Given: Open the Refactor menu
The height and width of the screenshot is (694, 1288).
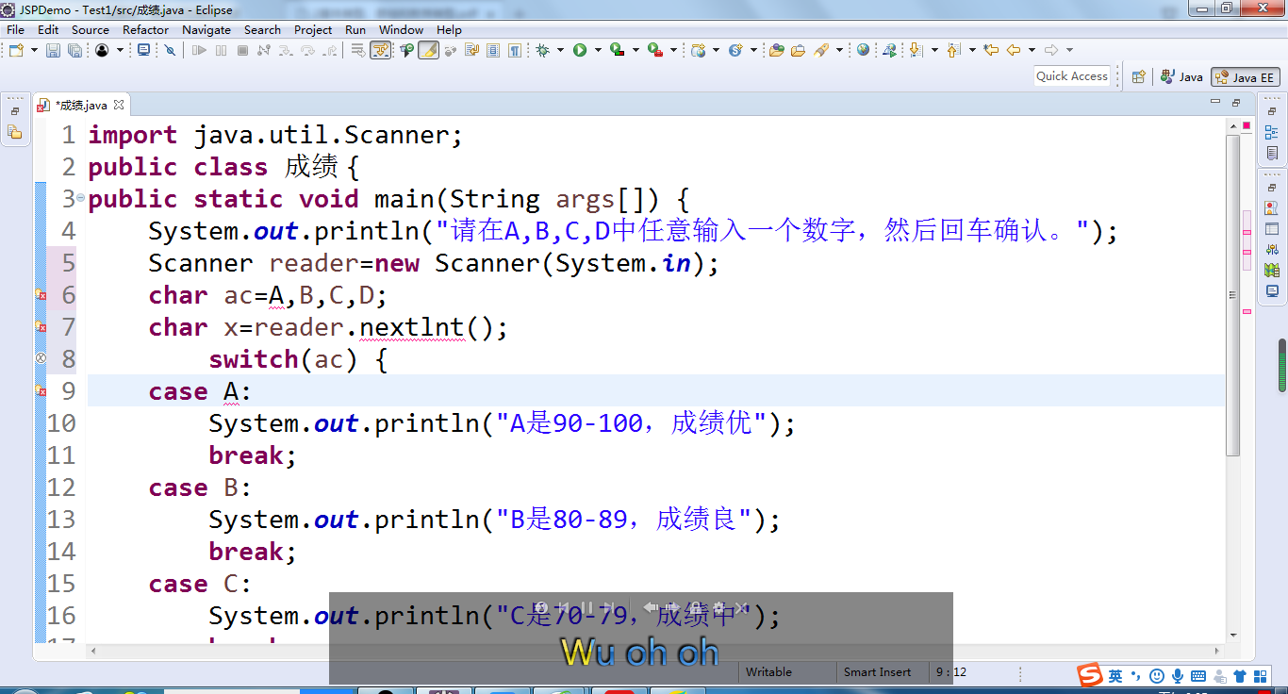Looking at the screenshot, I should 146,29.
